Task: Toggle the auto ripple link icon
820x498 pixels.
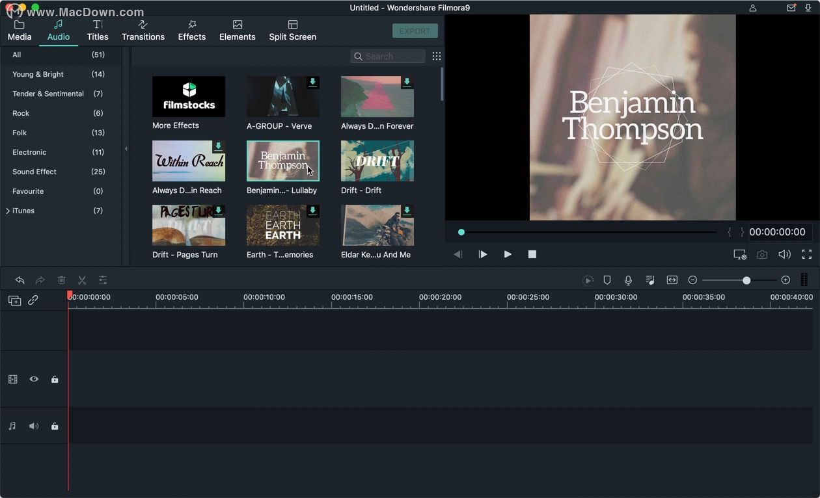Action: [33, 300]
